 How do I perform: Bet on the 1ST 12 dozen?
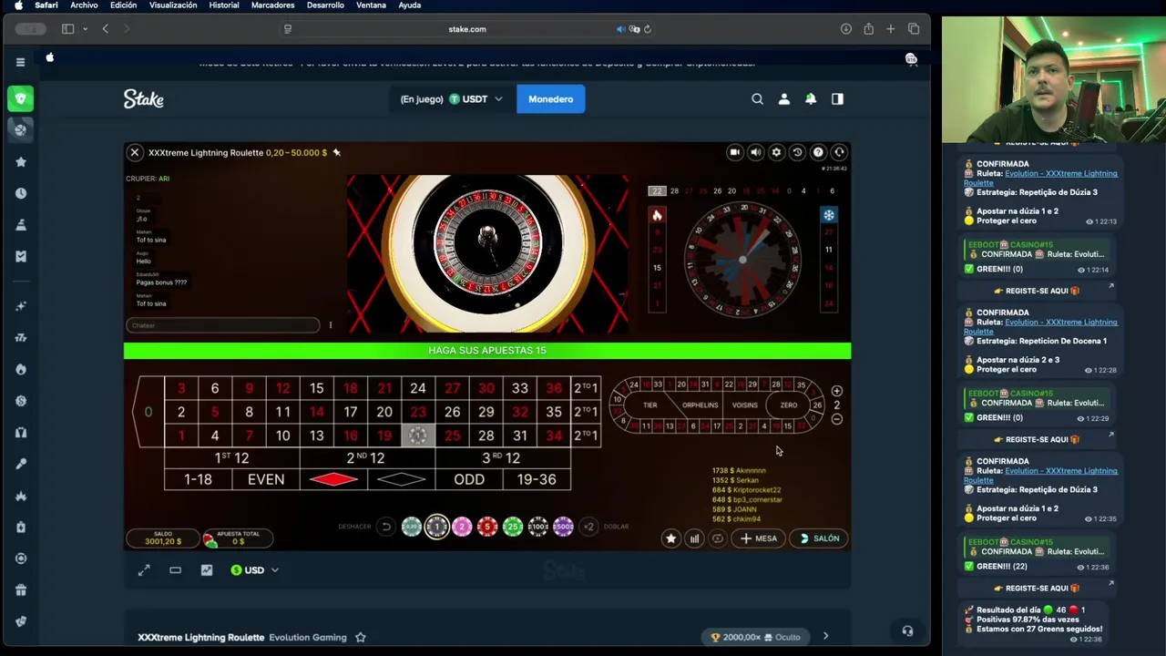pyautogui.click(x=231, y=458)
